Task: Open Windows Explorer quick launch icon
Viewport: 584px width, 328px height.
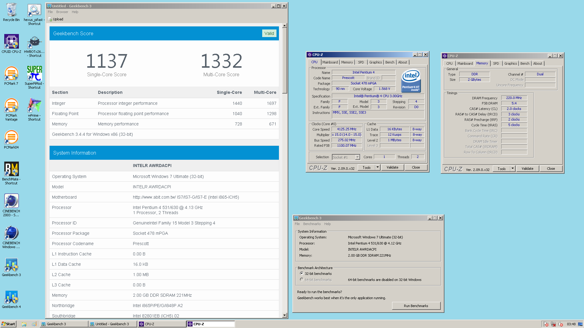Action: click(x=24, y=324)
